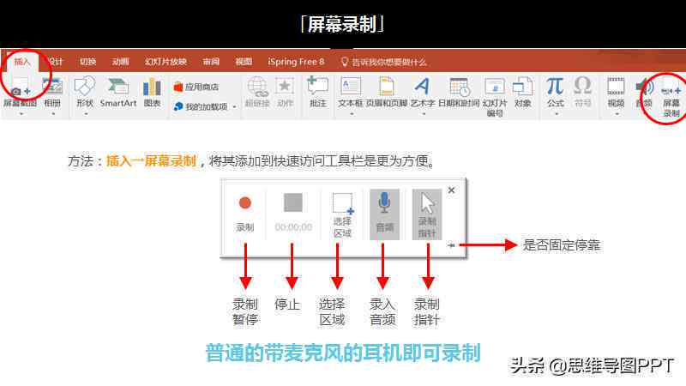Click the 符号 omega symbol icon
This screenshot has width=686, height=386.
tap(583, 86)
